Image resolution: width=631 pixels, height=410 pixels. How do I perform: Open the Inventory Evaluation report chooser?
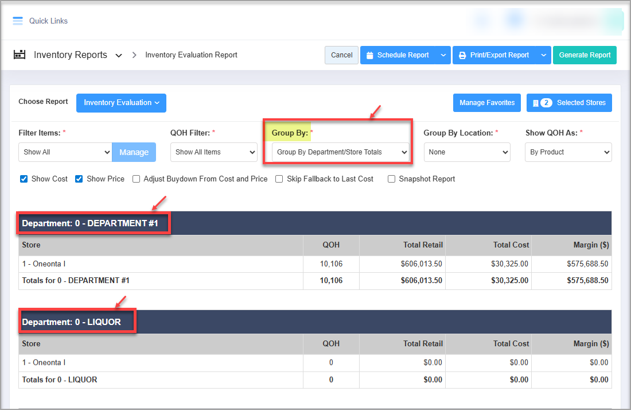121,103
